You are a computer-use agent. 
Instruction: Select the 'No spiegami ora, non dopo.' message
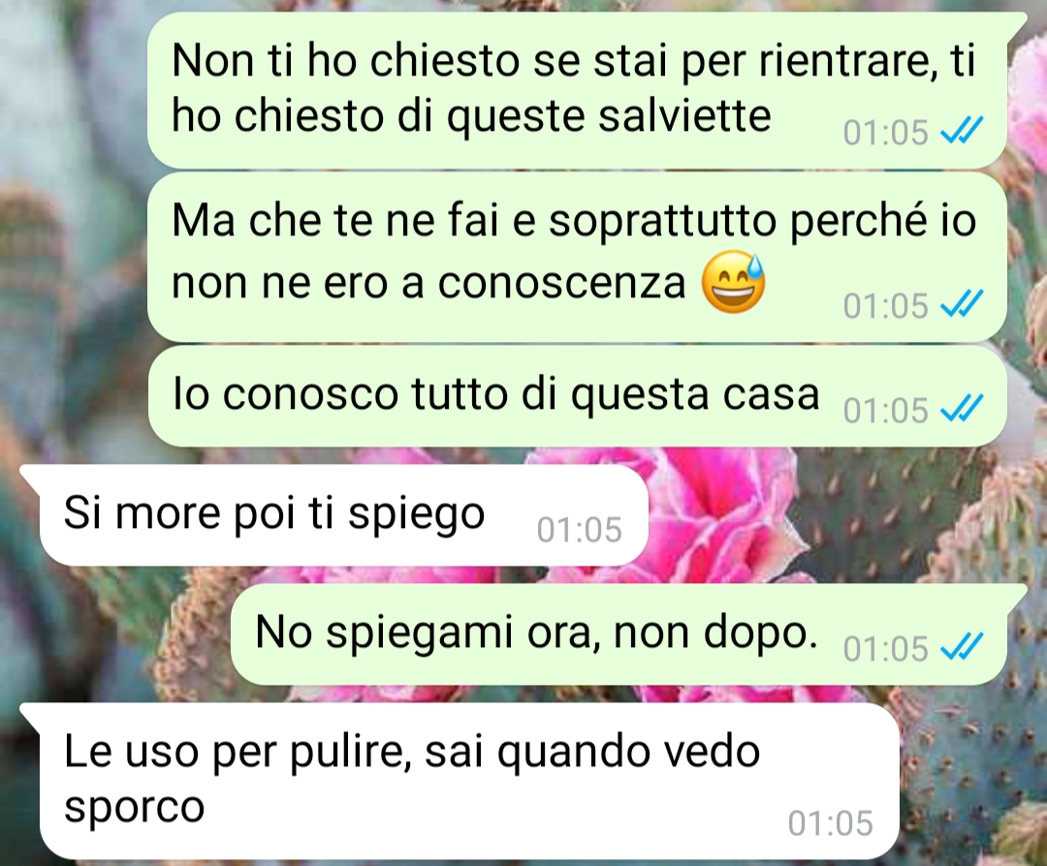[619, 634]
